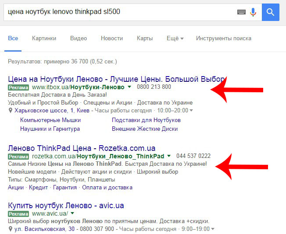Open the Гарантия sitelink
The height and width of the screenshot is (234, 286).
65,188
